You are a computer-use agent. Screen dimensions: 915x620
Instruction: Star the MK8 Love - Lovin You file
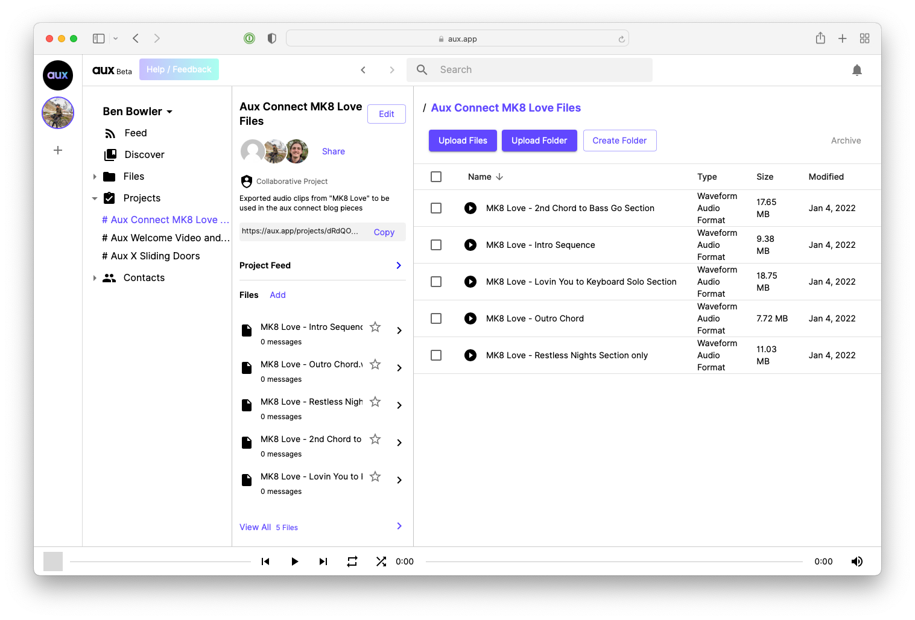click(x=375, y=476)
